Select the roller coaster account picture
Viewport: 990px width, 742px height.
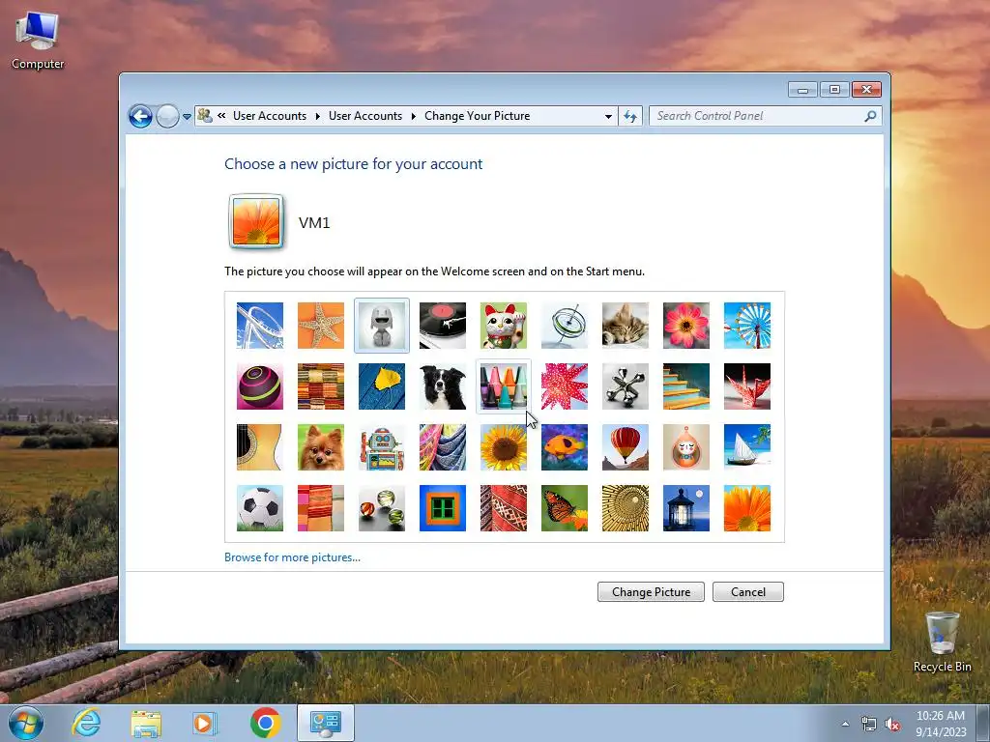(x=259, y=326)
